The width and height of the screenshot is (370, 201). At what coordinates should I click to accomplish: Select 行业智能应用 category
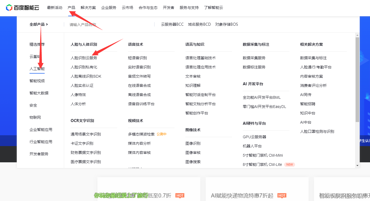[41, 142]
